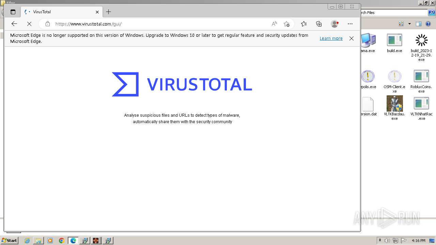436x245 pixels.
Task: Change view icon in Files window
Action: [x=401, y=24]
